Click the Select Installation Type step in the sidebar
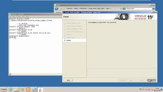 coord(73,23)
